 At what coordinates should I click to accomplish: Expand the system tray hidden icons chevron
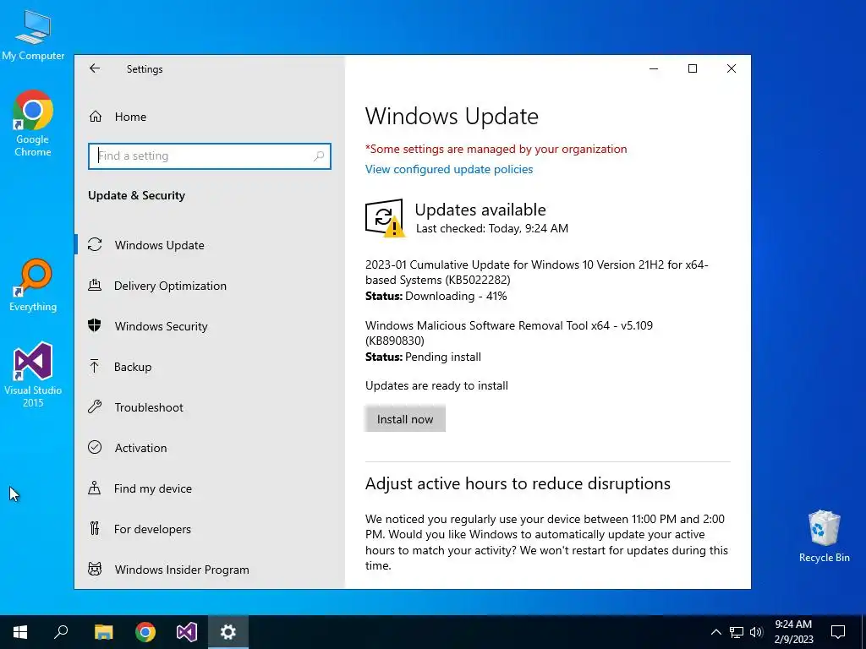(715, 632)
